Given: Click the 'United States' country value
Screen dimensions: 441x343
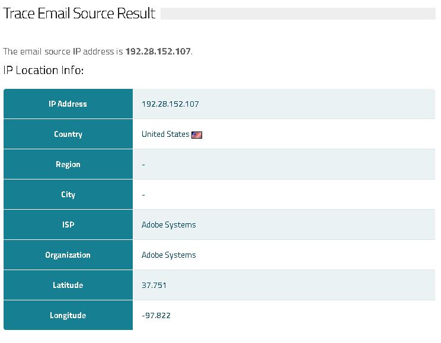Looking at the screenshot, I should tap(165, 134).
